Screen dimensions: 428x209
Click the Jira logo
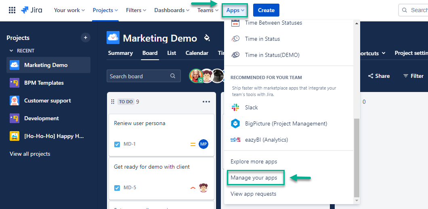pyautogui.click(x=31, y=10)
